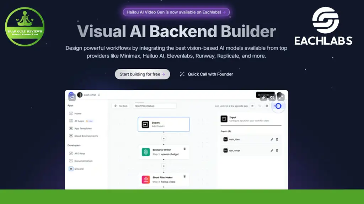Image resolution: width=364 pixels, height=204 pixels.
Task: Click the API Keys sidebar icon
Action: [71, 153]
